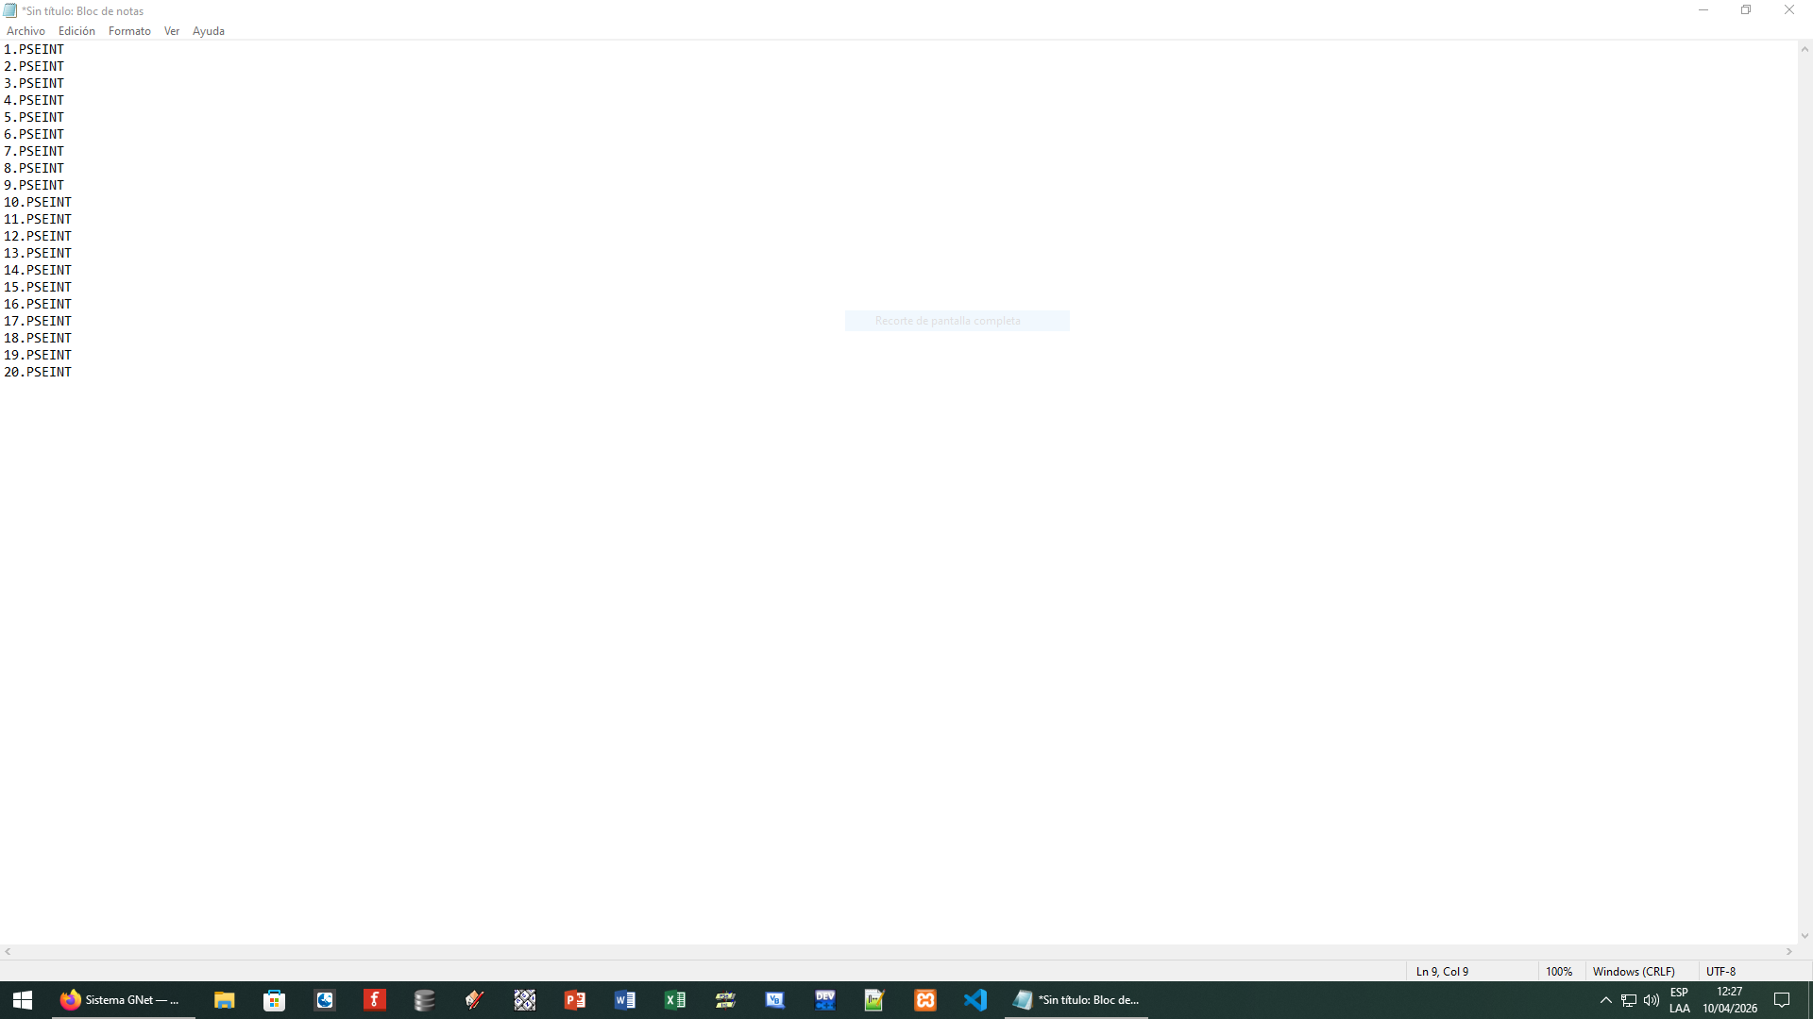Image resolution: width=1813 pixels, height=1019 pixels.
Task: Open the Formato menu
Action: click(x=129, y=31)
